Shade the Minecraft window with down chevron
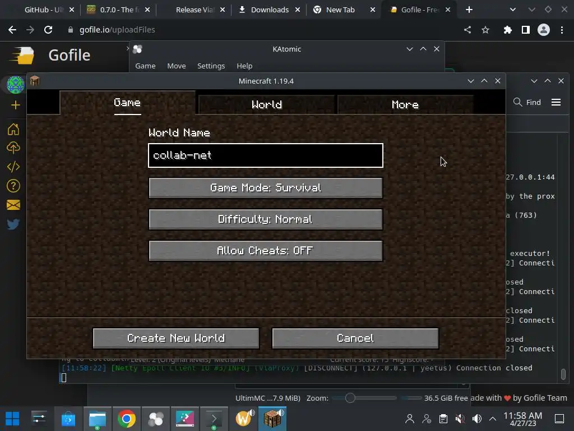Viewport: 574px width, 431px height. coord(471,81)
